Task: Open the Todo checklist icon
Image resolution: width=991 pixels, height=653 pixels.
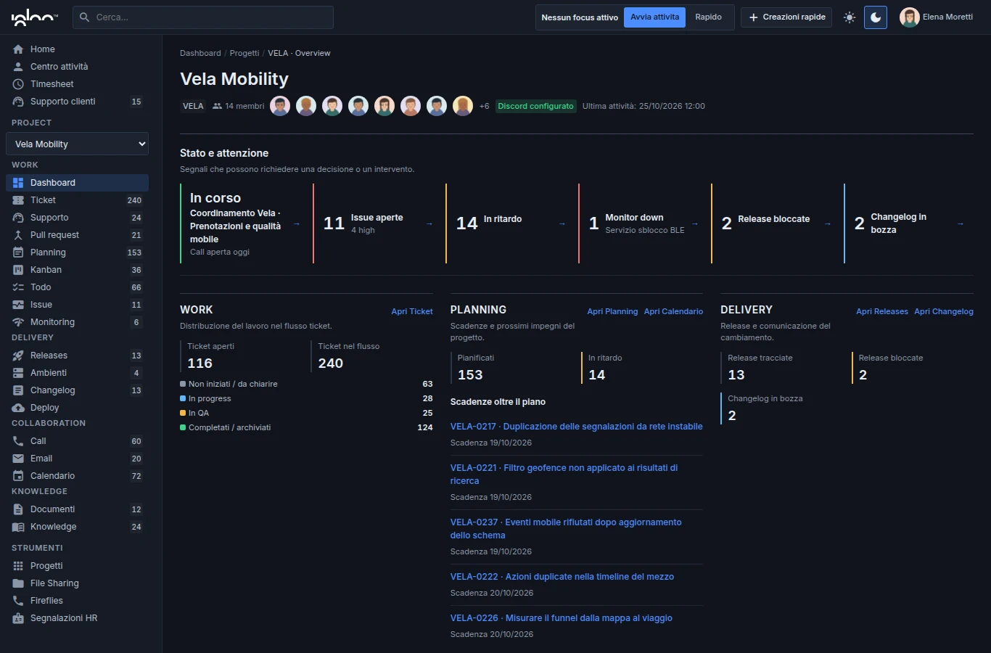Action: click(x=18, y=287)
